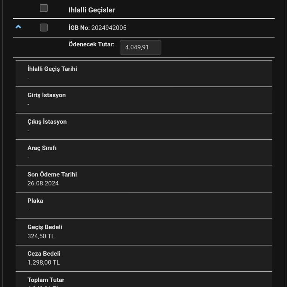
Task: Select the Ceza Bedeli label
Action: pyautogui.click(x=44, y=254)
